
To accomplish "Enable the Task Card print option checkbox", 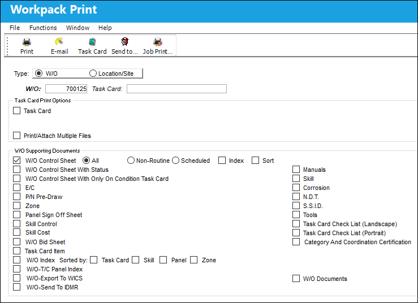I will point(16,111).
